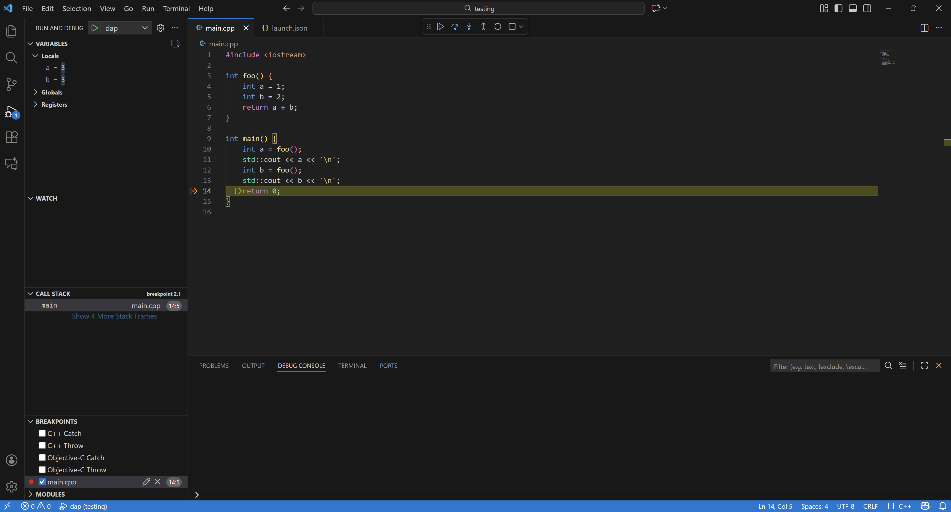The width and height of the screenshot is (951, 512).
Task: Click the Step Over debug icon
Action: pyautogui.click(x=455, y=26)
